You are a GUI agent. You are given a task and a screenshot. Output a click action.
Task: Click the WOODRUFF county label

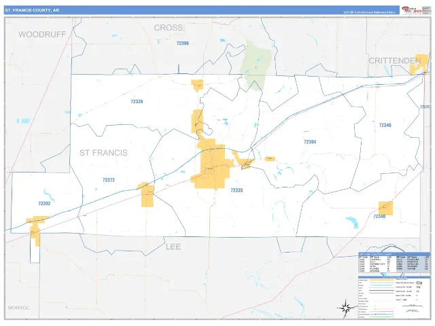click(x=42, y=35)
